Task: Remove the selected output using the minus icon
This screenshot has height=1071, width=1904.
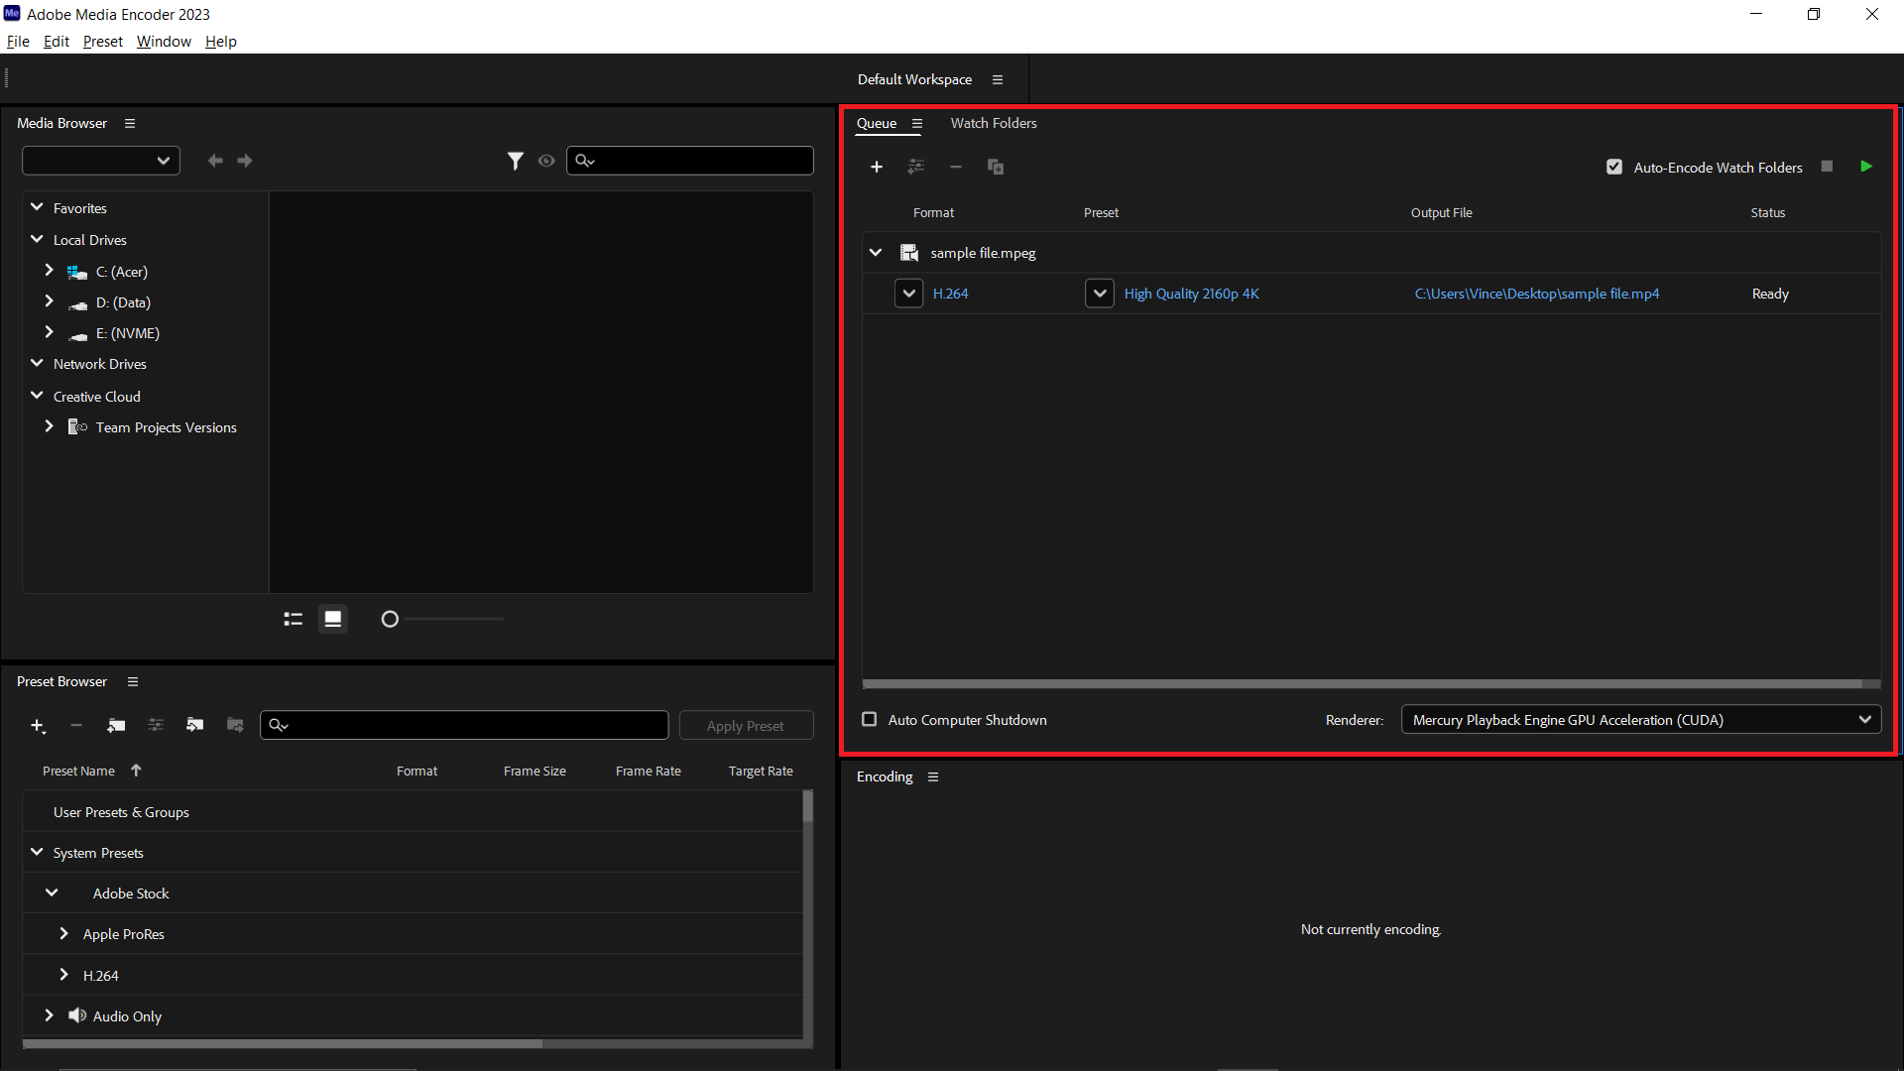Action: pyautogui.click(x=956, y=167)
